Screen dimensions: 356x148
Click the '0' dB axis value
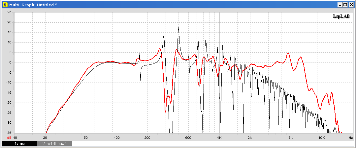click(11, 62)
